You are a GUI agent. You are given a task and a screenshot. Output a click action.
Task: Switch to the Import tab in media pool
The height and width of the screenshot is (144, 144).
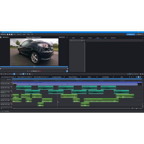click(73, 38)
